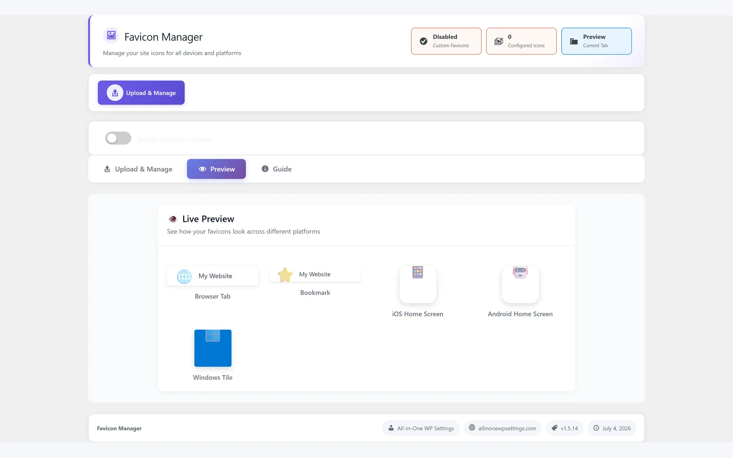Click the Favicon Manager page title

point(163,37)
